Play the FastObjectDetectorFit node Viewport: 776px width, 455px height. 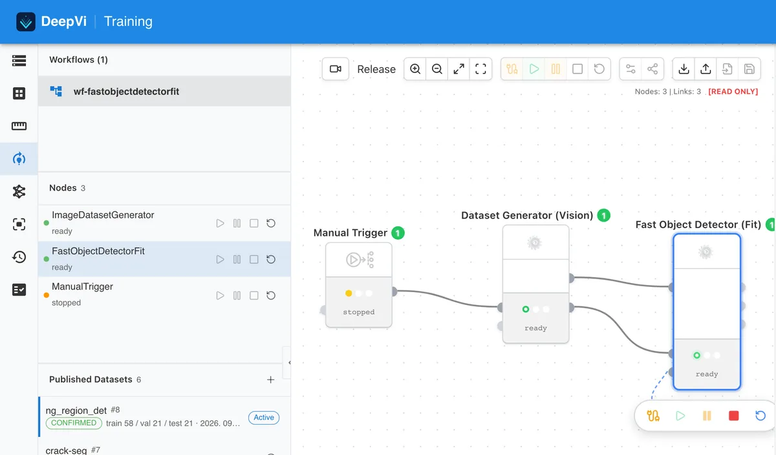coord(220,259)
